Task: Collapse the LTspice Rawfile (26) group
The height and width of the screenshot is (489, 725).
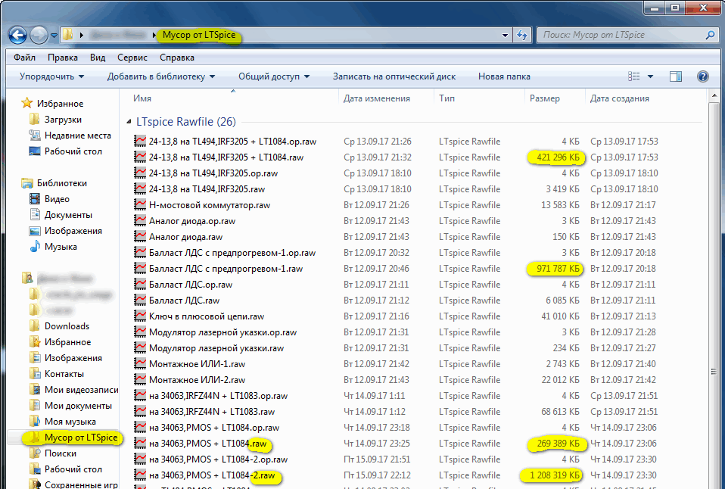Action: (129, 122)
